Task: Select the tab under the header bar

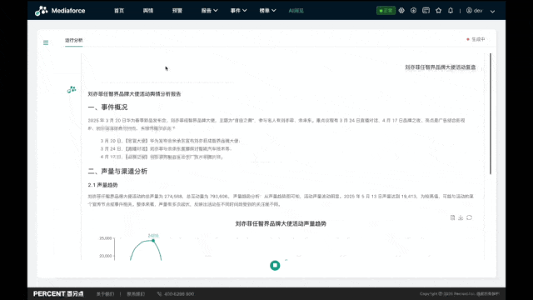Action: (x=74, y=41)
